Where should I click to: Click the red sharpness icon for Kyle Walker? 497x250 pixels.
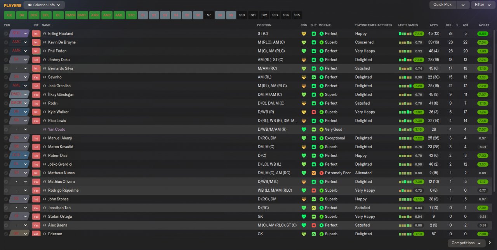313,112
